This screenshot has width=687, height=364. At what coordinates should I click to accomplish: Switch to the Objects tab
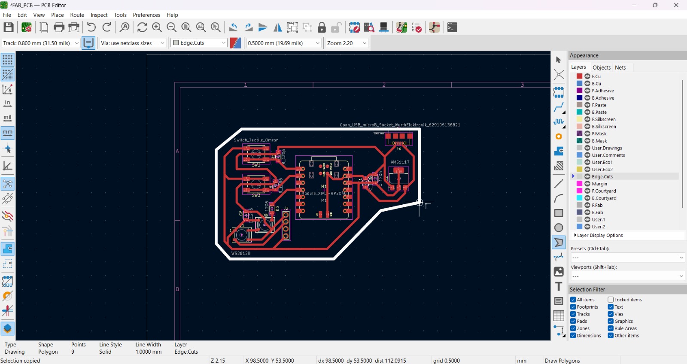(x=601, y=67)
